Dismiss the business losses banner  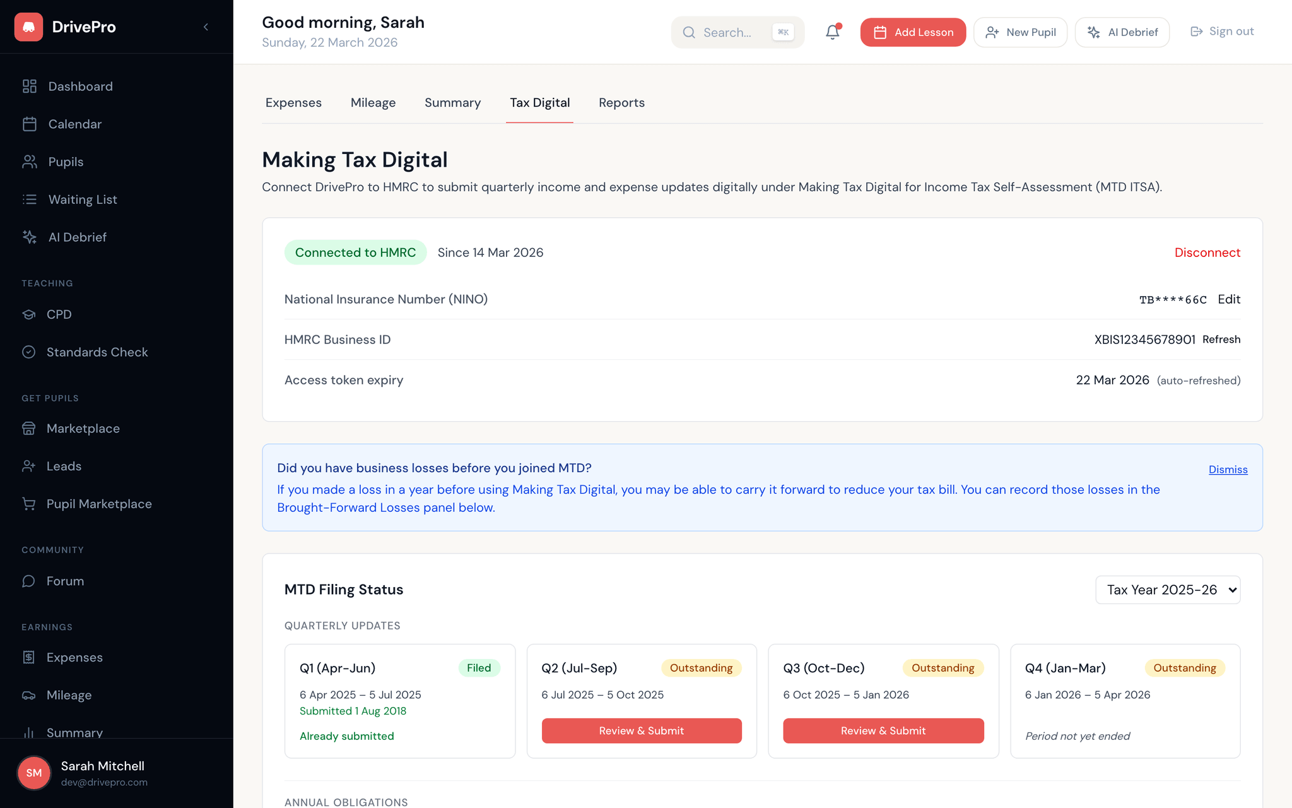1227,469
